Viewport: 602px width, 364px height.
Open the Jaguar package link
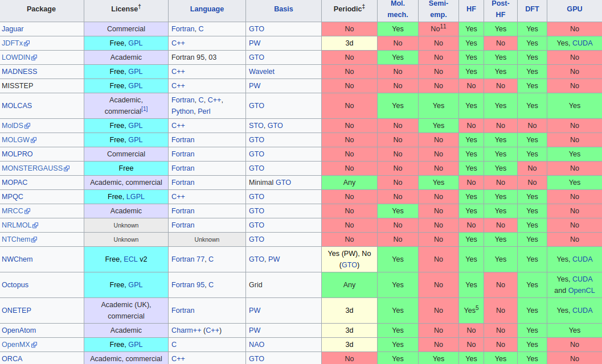tap(13, 29)
